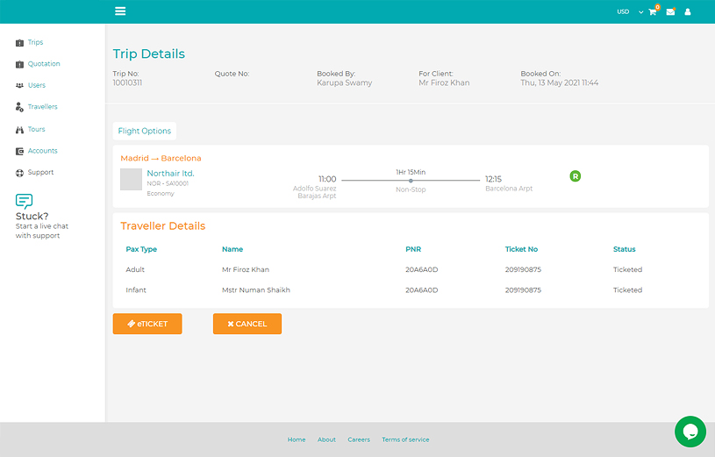This screenshot has width=715, height=457.
Task: Click the Careers footer link
Action: [359, 439]
